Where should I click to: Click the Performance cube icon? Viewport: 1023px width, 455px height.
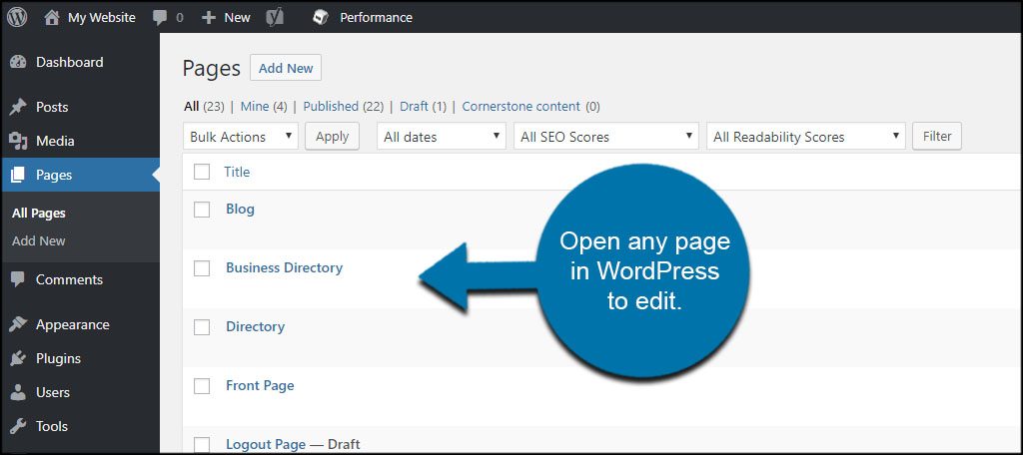[320, 18]
